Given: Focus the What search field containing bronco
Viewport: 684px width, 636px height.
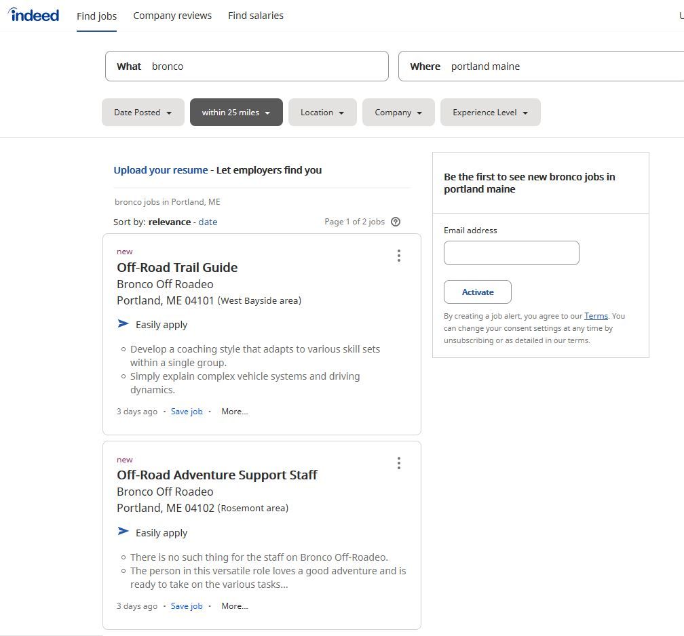Looking at the screenshot, I should tap(247, 66).
